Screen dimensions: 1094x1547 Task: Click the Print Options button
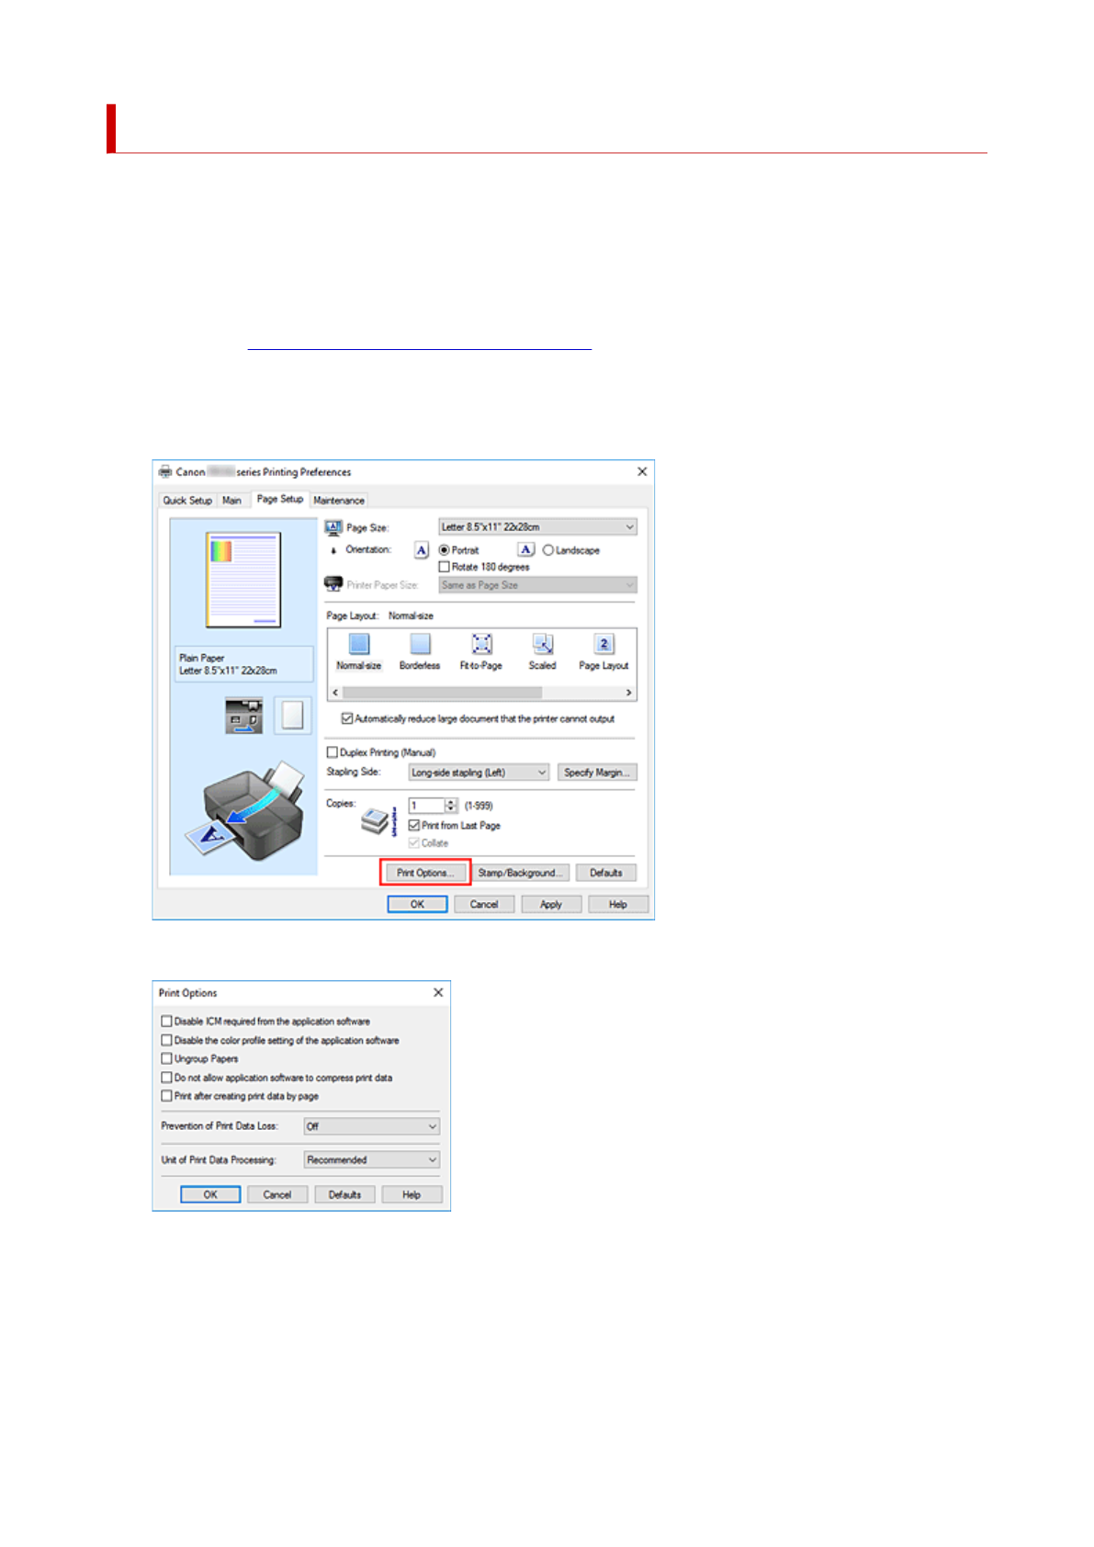tap(425, 873)
